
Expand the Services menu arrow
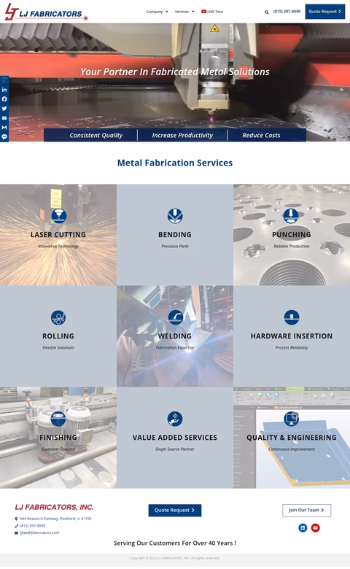(x=193, y=12)
